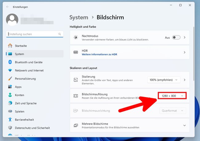
Task: Expand the Mehrere Bildschirme section
Action: point(184,125)
